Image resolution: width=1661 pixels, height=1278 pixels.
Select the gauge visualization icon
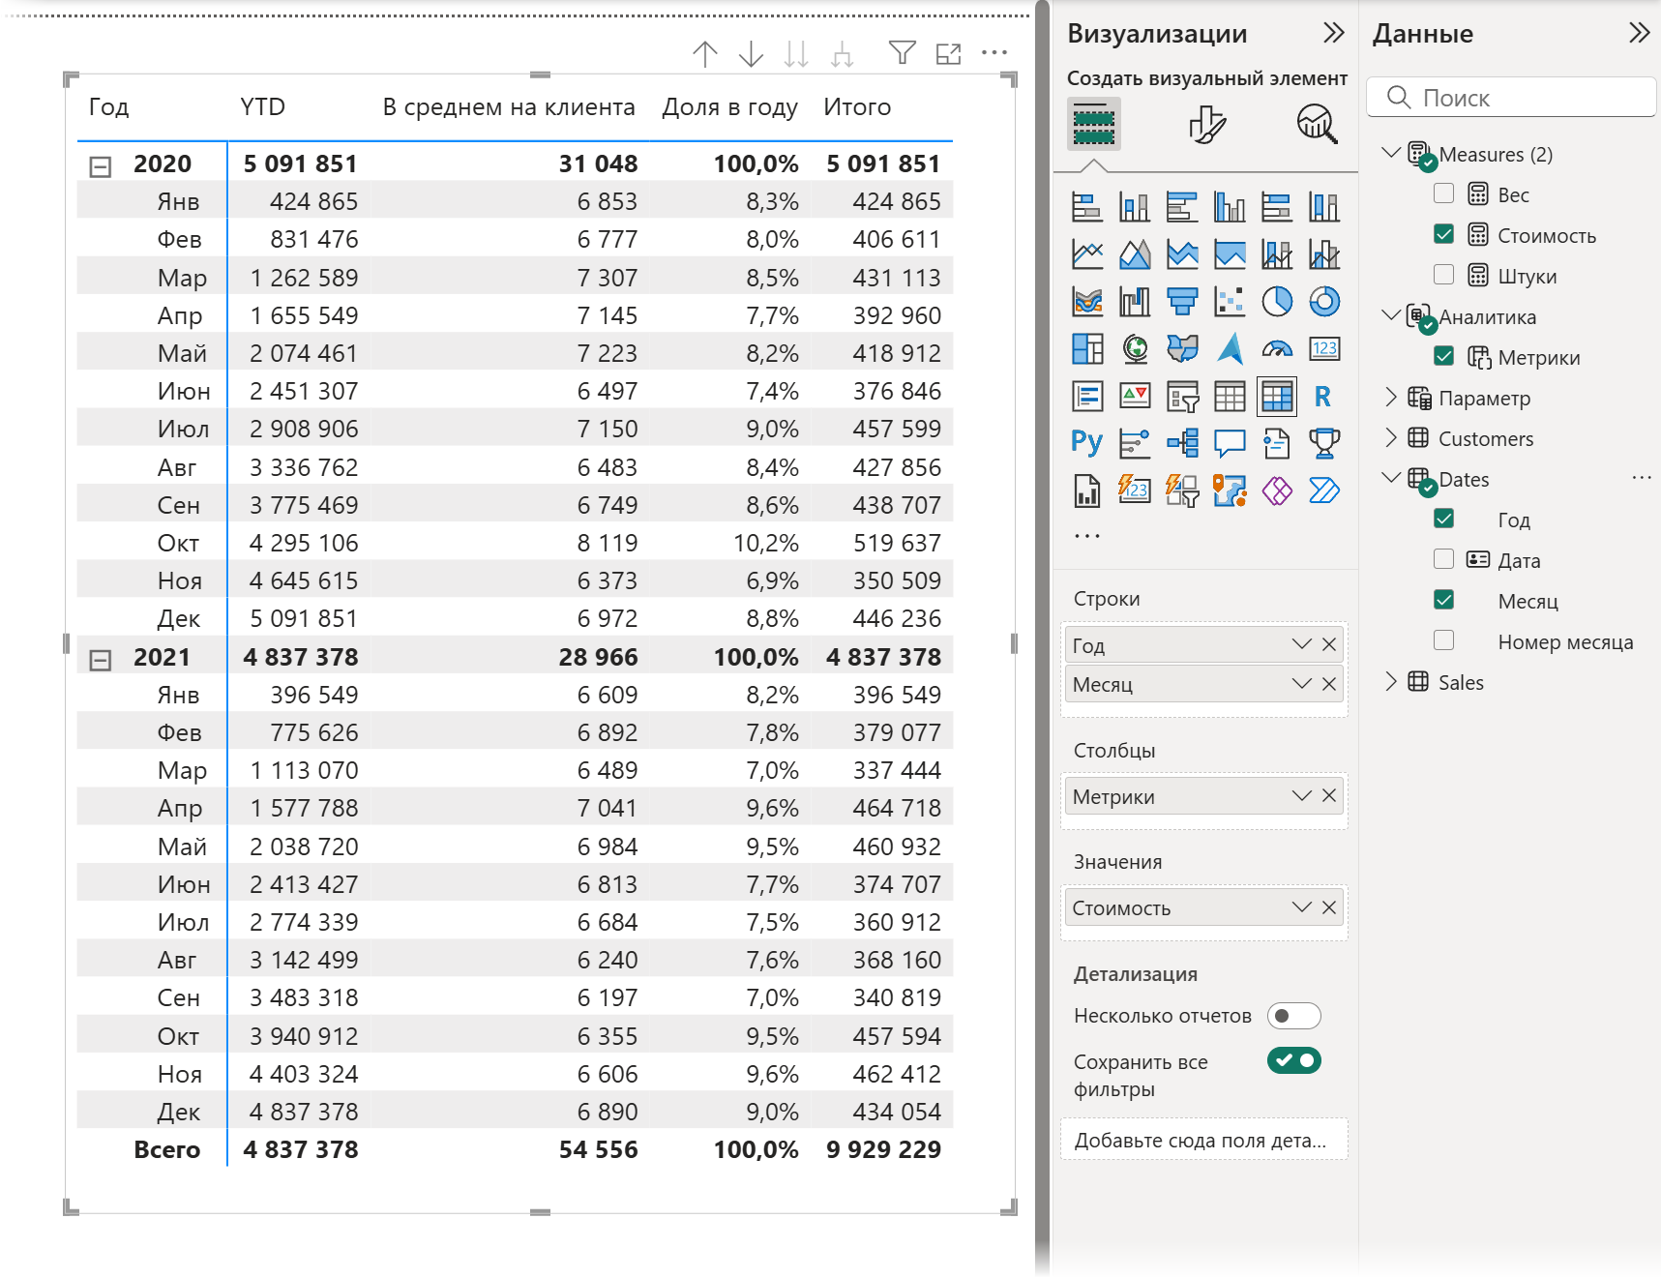click(1277, 349)
